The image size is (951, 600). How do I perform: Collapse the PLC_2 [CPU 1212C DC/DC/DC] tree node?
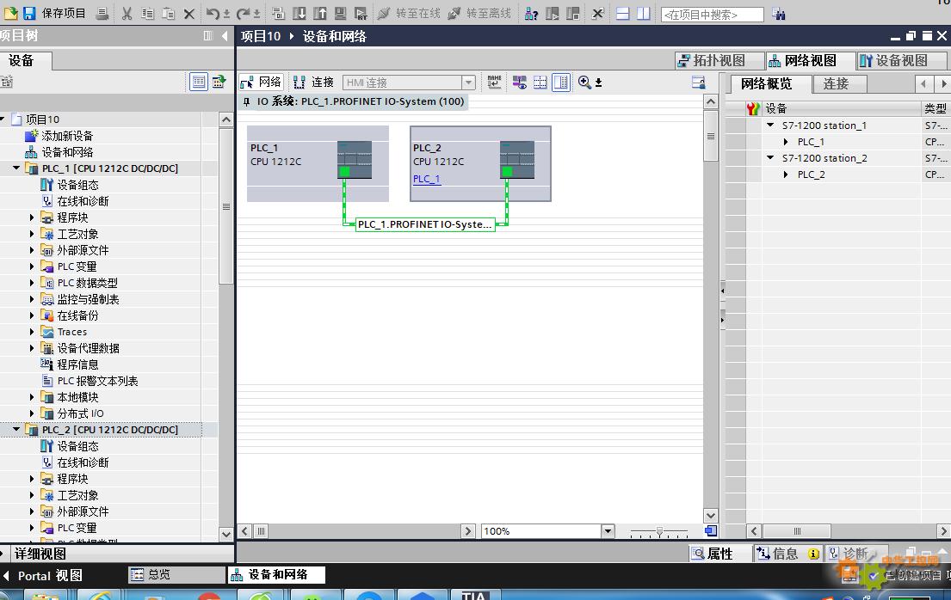pyautogui.click(x=16, y=429)
